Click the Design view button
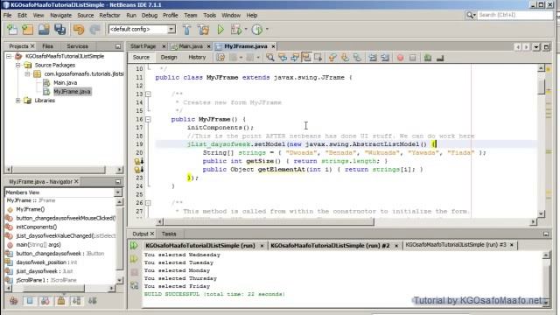Viewport: 560px width, 315px height. [169, 58]
